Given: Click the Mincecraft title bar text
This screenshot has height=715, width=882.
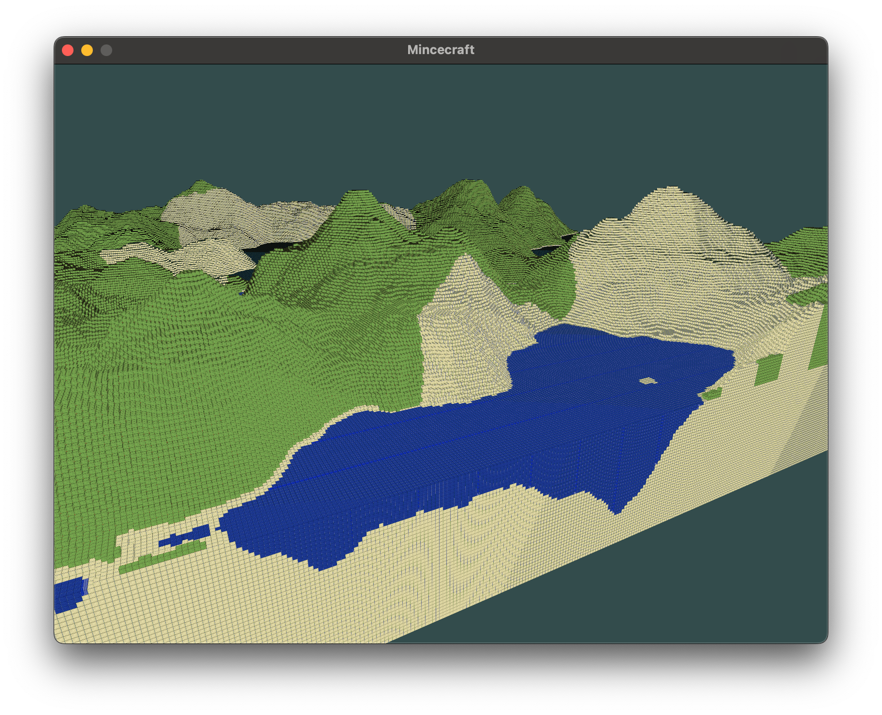Looking at the screenshot, I should click(x=441, y=50).
